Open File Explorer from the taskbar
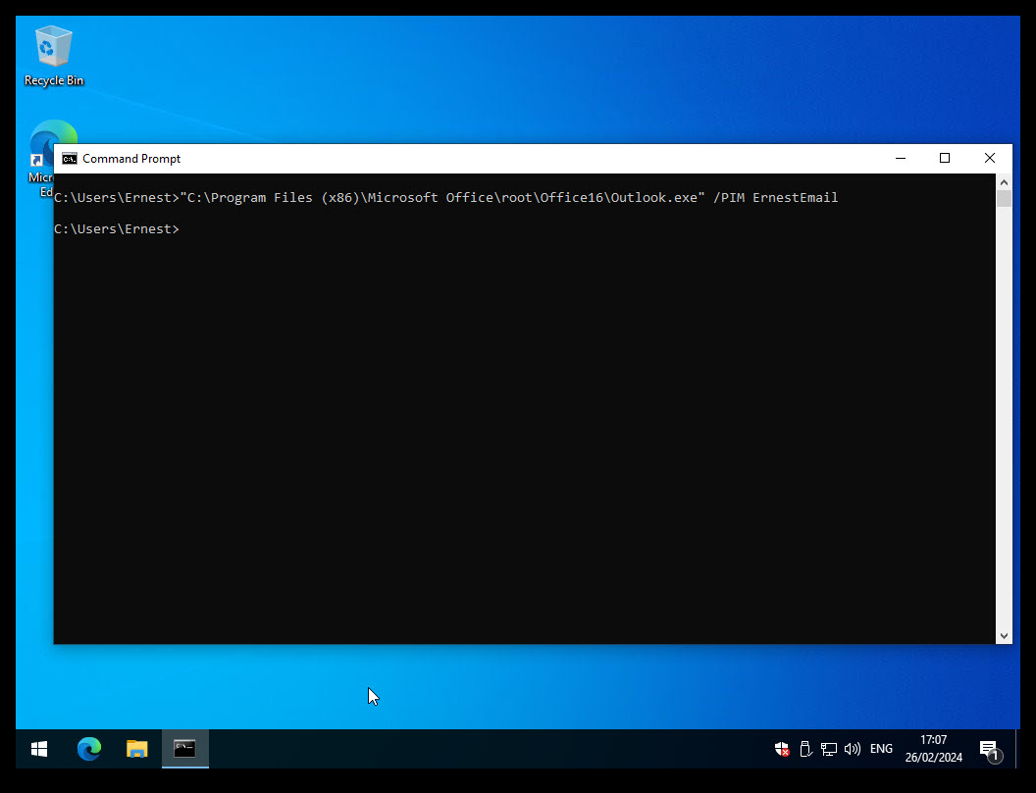Image resolution: width=1036 pixels, height=793 pixels. [137, 749]
